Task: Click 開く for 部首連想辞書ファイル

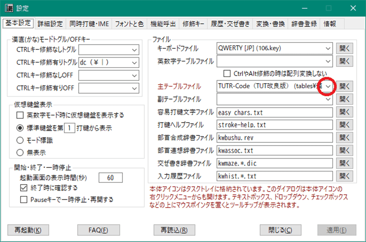Action: click(344, 150)
